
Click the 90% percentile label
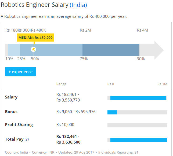point(141,59)
